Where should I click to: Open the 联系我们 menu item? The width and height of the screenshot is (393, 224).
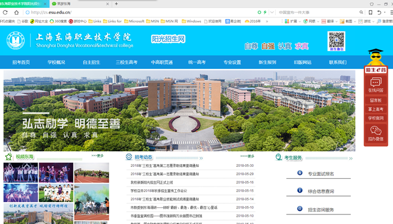pyautogui.click(x=337, y=62)
